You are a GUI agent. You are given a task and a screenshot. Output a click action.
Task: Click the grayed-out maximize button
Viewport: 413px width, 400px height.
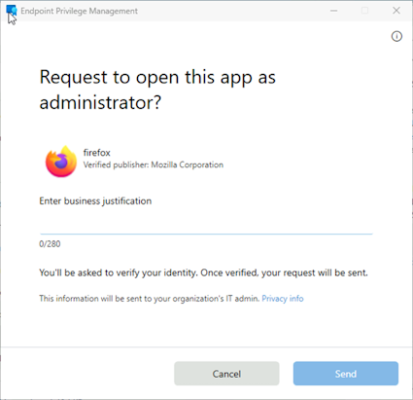[x=364, y=11]
